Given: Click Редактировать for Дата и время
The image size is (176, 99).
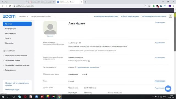Looking at the screenshot, I should point(160,88).
